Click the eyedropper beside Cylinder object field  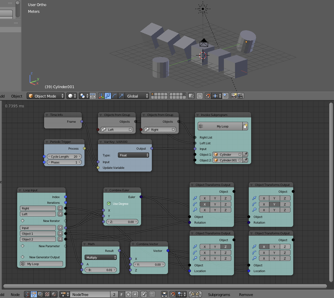coord(245,154)
